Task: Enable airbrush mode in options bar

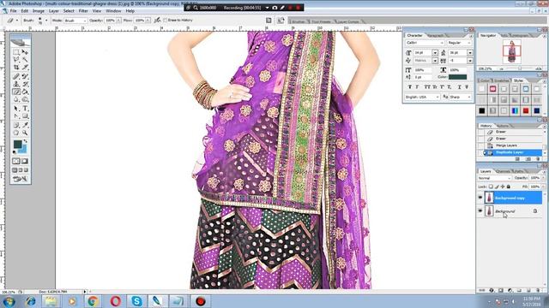Action: click(x=157, y=21)
